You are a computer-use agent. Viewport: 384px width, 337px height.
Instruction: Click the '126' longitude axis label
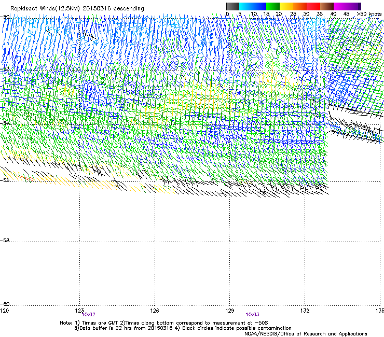[155, 311]
